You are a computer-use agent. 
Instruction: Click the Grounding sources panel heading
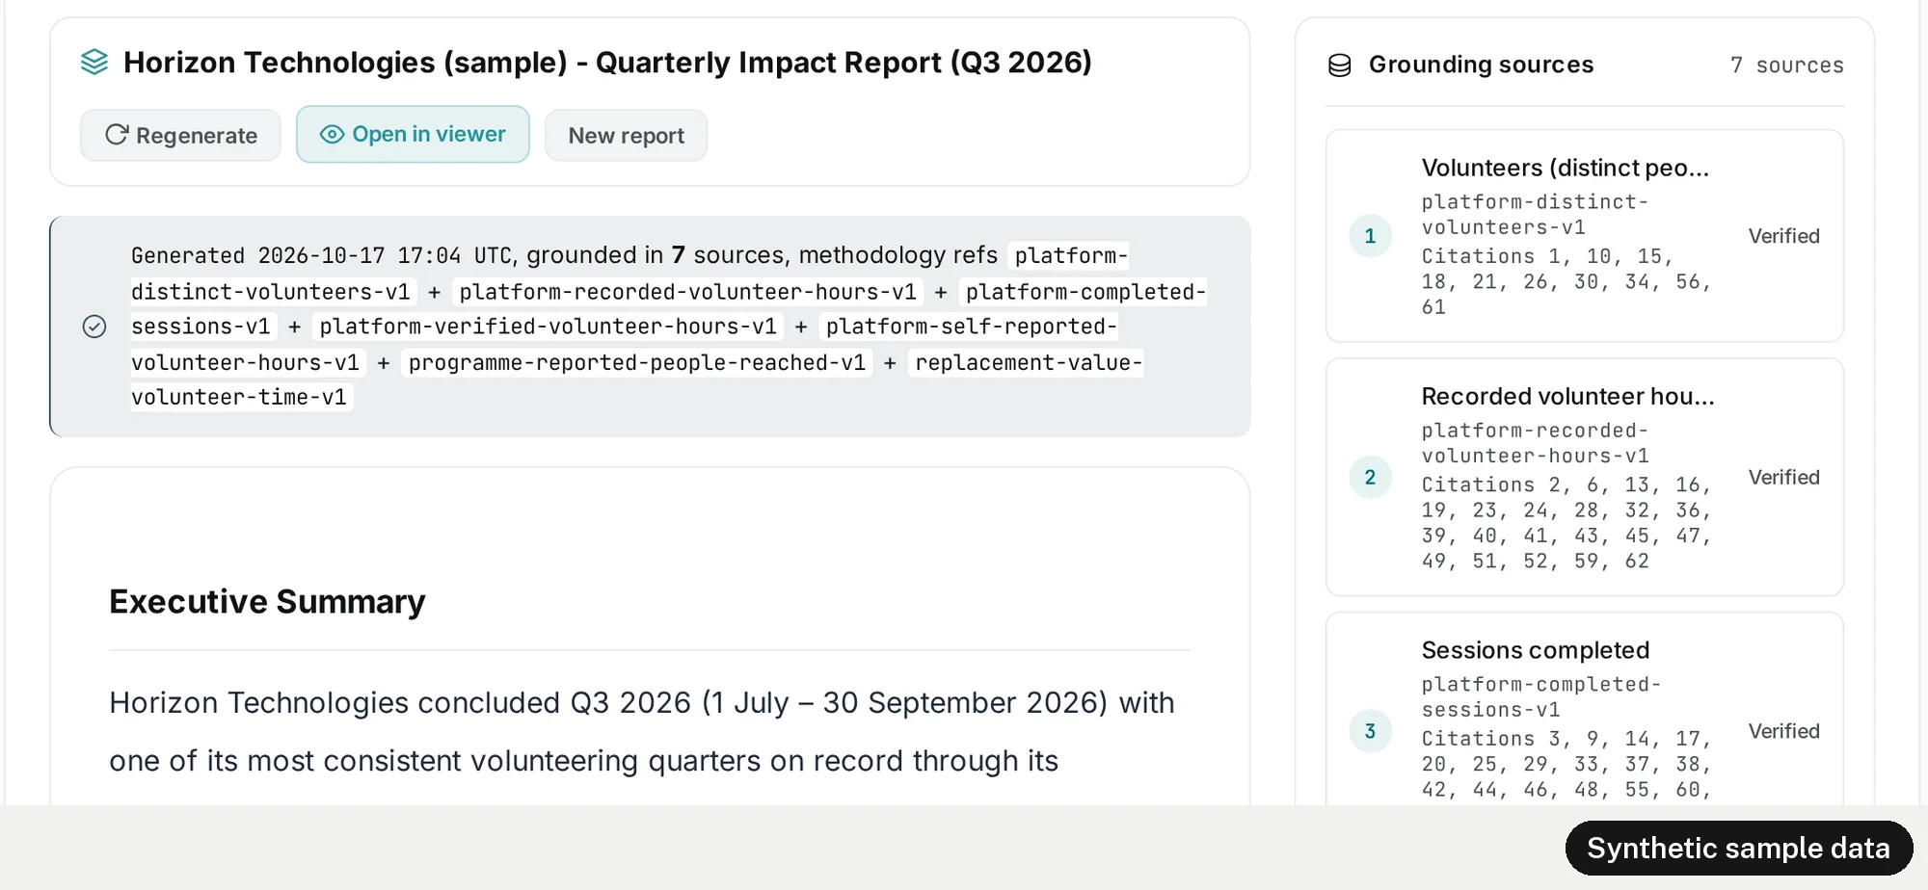pos(1481,65)
